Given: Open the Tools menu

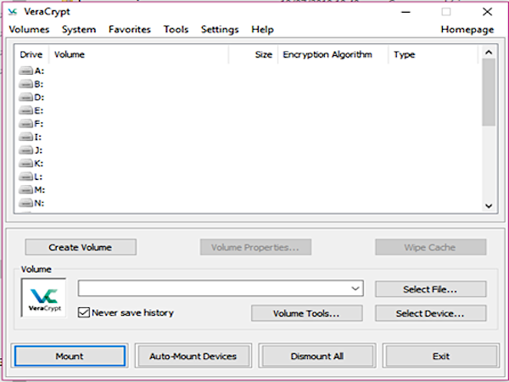Looking at the screenshot, I should (176, 30).
